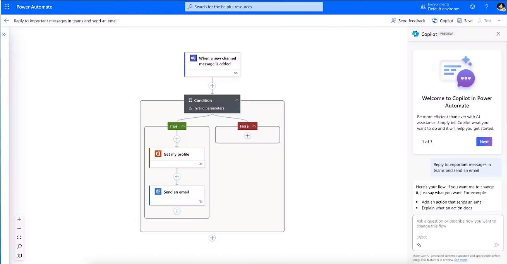This screenshot has height=264, width=507.
Task: Open the app launcher waffle icon
Action: 7,6
